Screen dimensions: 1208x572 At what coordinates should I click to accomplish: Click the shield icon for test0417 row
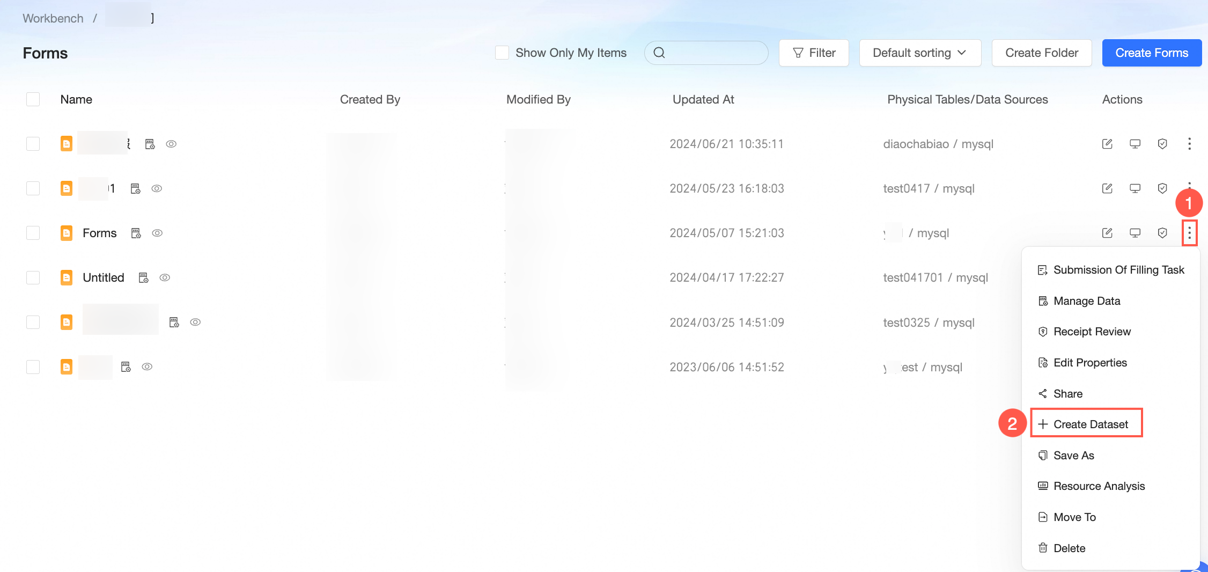[x=1162, y=188]
